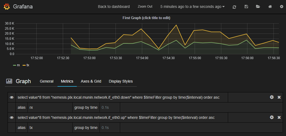286x136 pixels.
Task: Edit the rx alias field
Action: coord(50,107)
